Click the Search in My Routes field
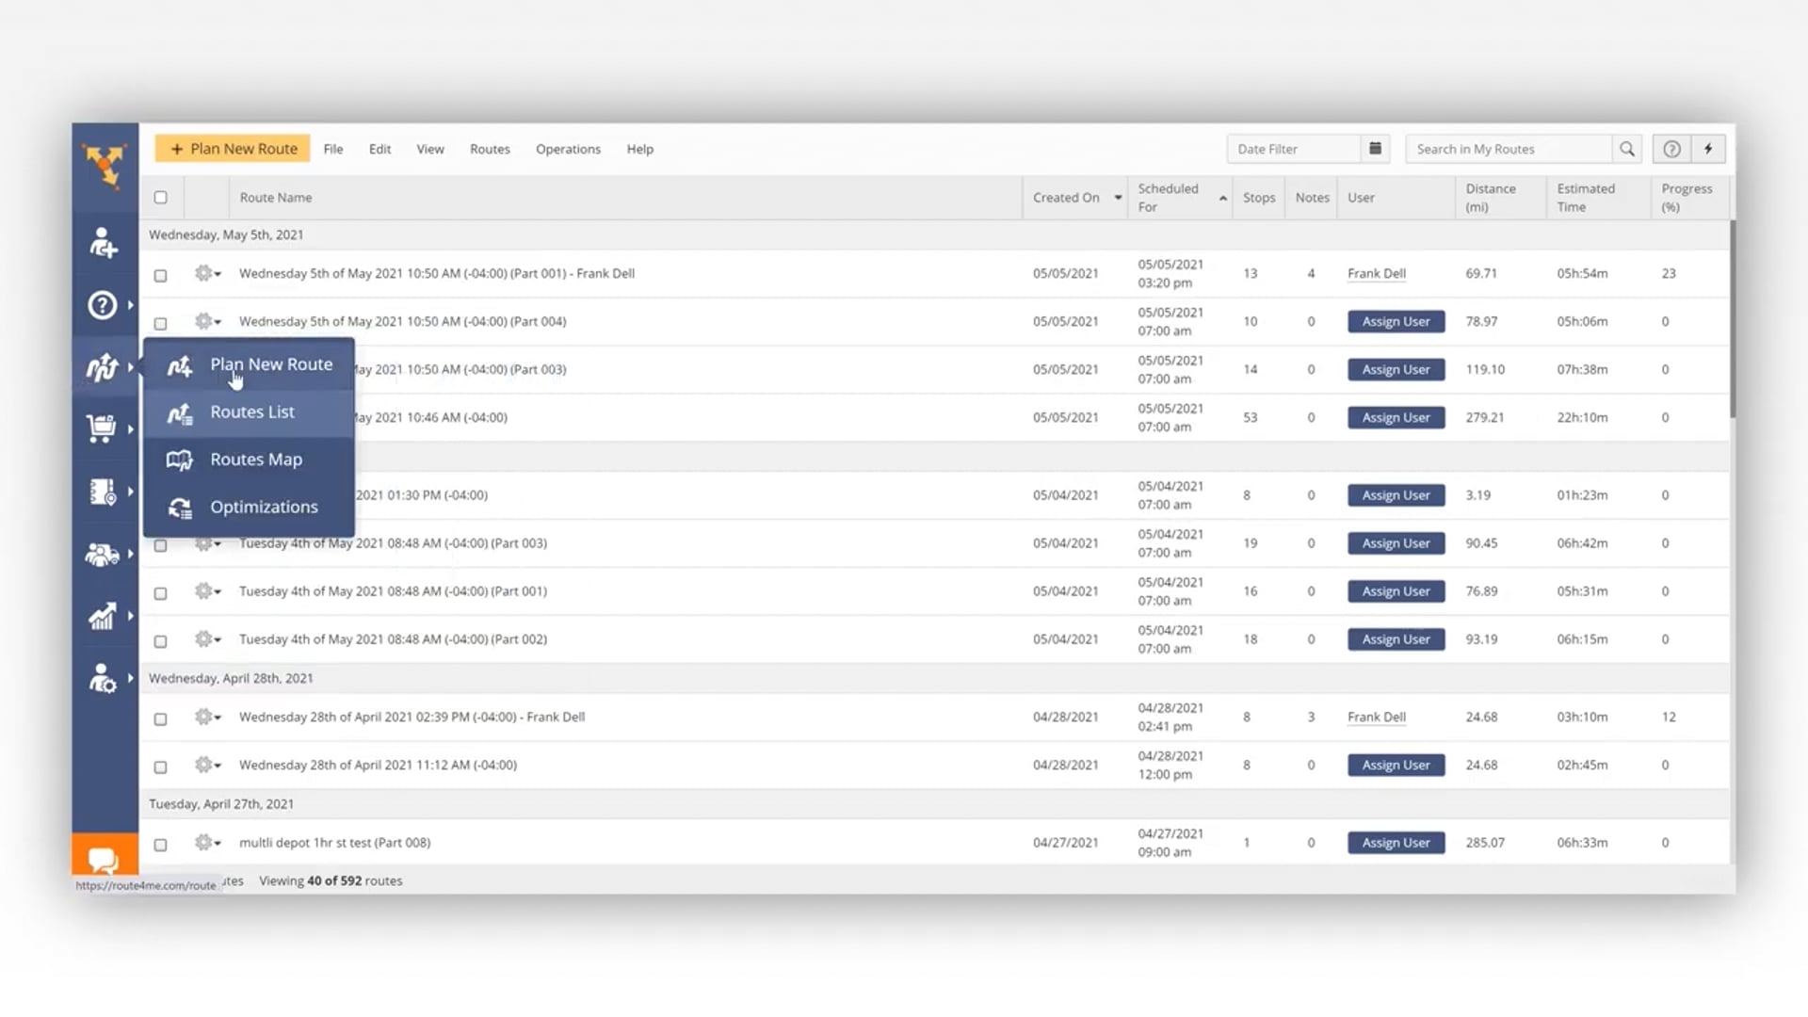The height and width of the screenshot is (1017, 1808). click(1507, 149)
